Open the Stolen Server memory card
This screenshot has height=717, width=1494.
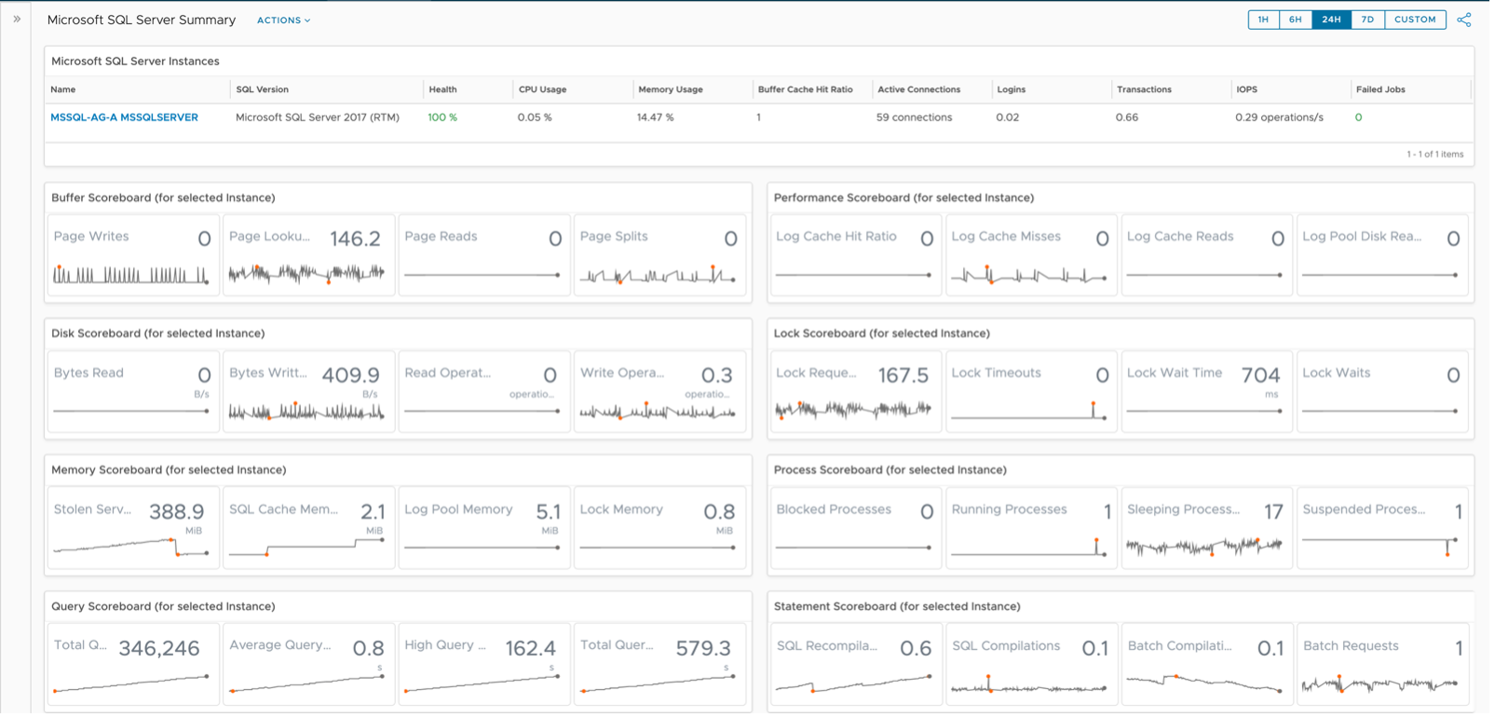pos(133,529)
